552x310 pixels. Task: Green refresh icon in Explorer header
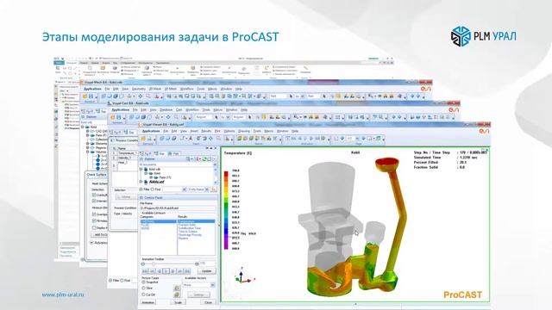point(204,159)
